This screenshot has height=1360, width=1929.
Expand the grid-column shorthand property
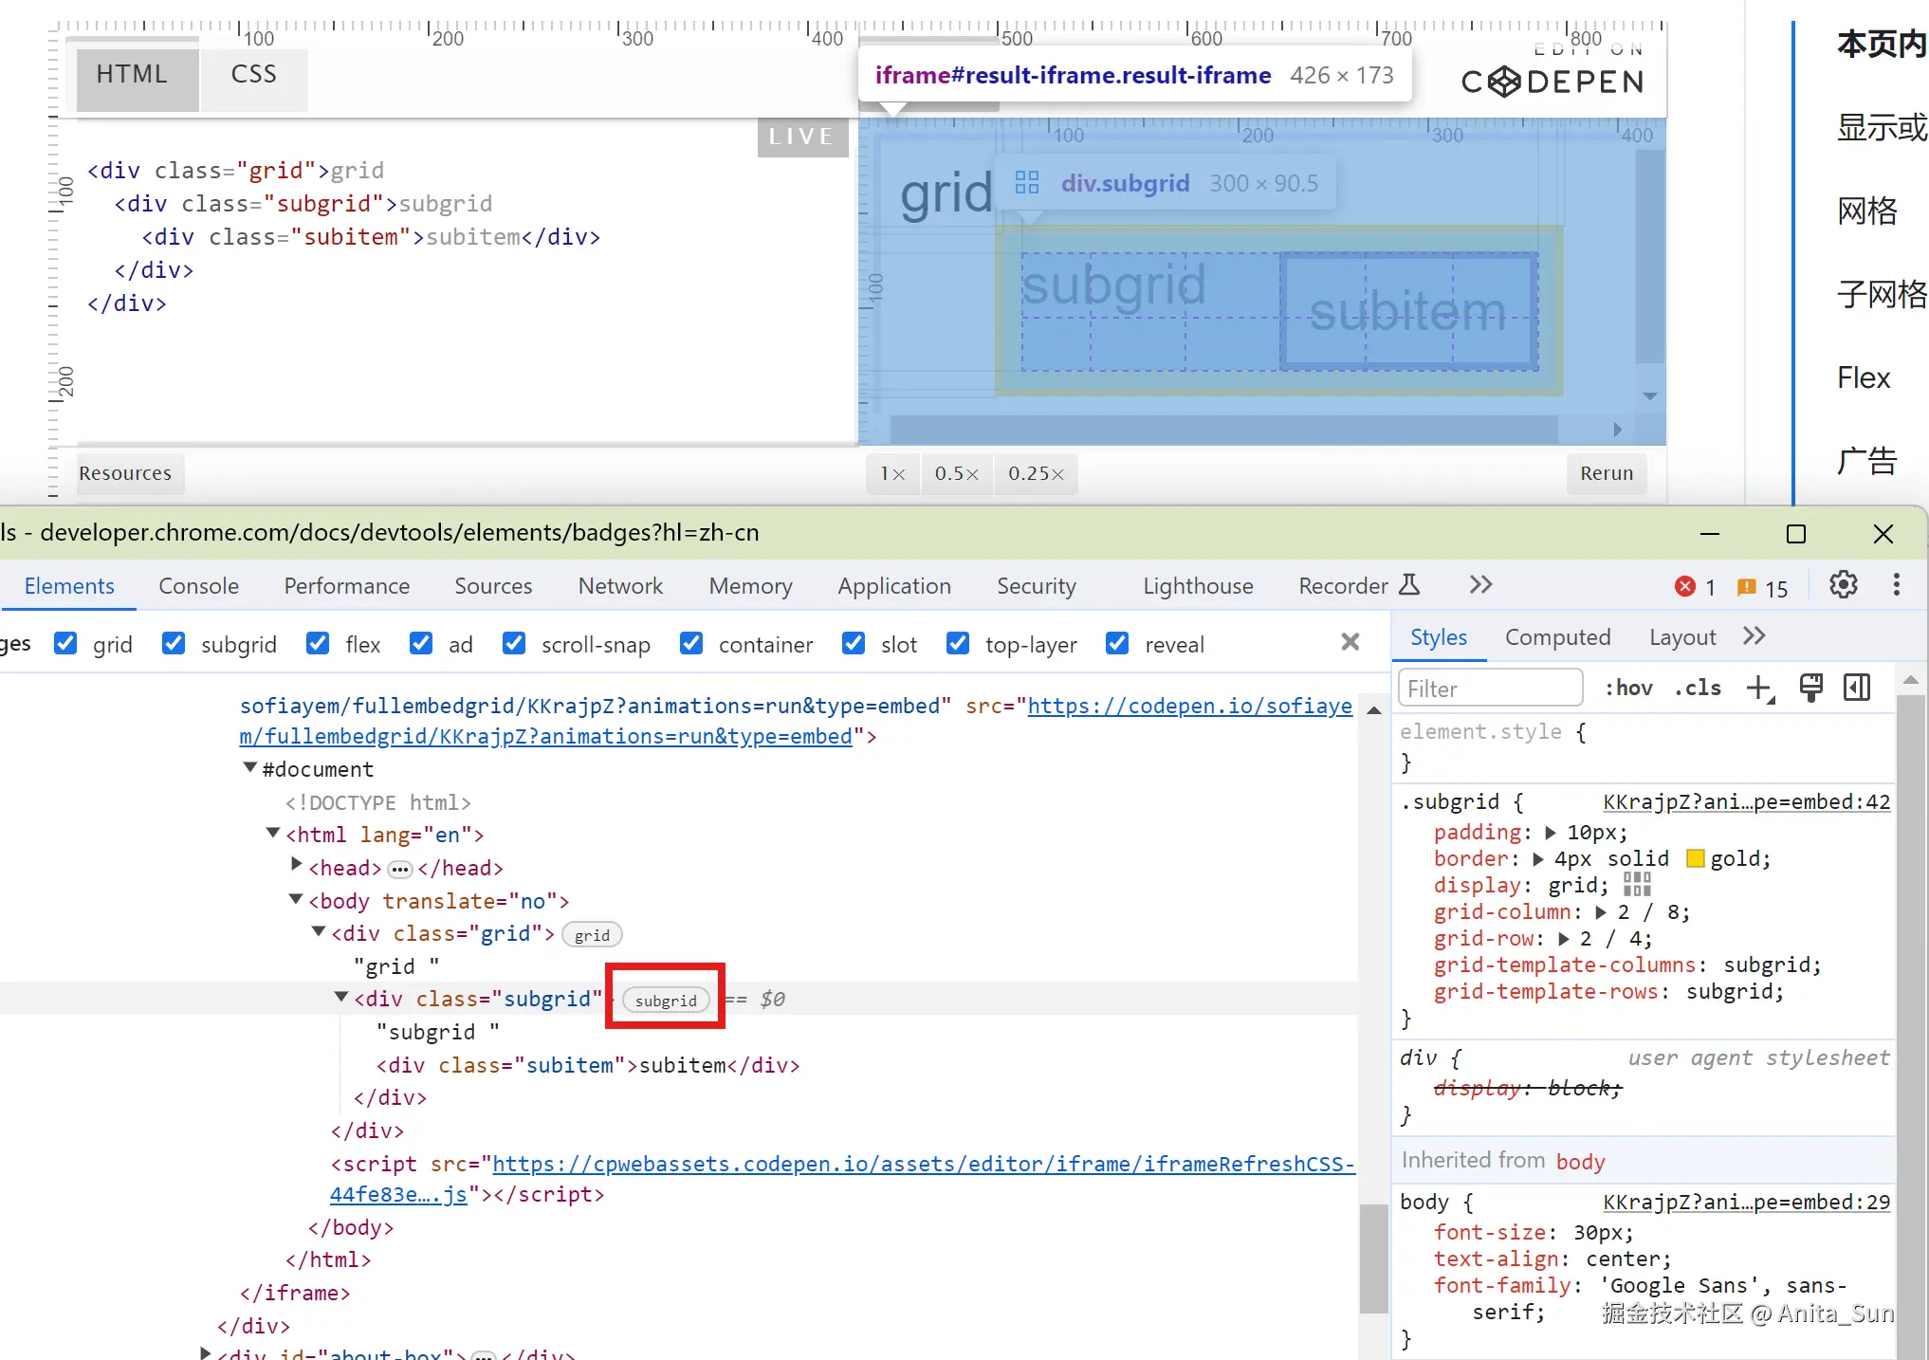[x=1601, y=912]
